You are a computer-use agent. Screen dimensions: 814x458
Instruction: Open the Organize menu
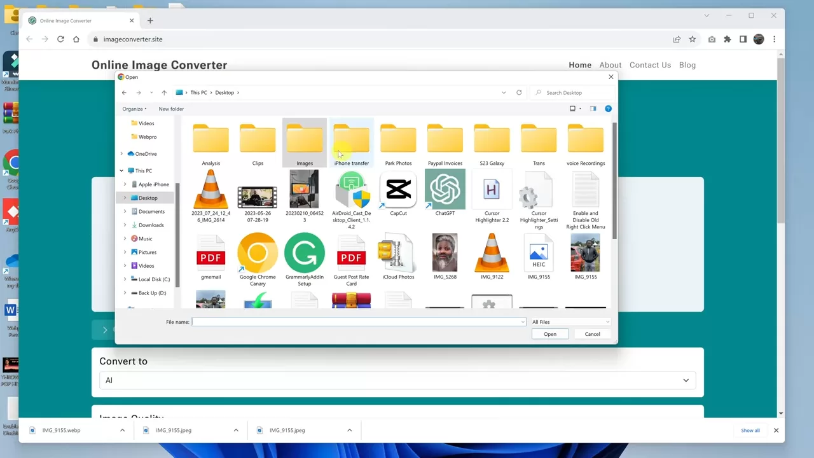134,109
